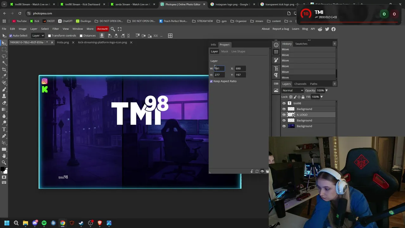Open the Layers panel menu button

click(334, 84)
